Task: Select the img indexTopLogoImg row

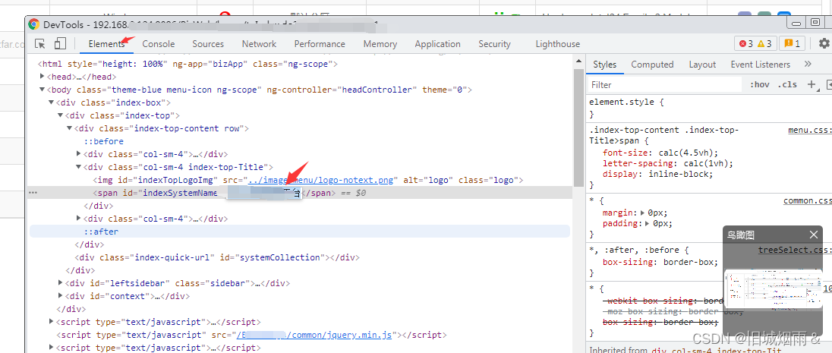Action: click(308, 180)
